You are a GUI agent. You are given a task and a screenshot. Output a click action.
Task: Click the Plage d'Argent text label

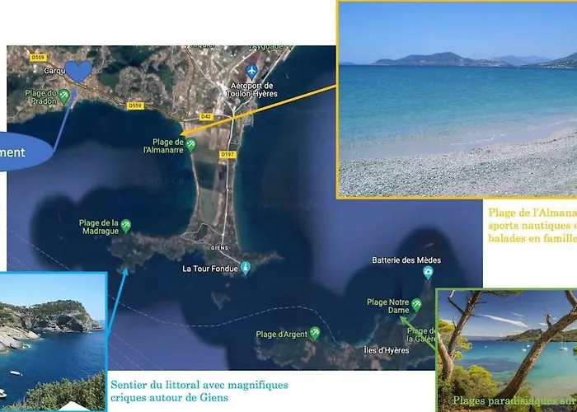[282, 335]
